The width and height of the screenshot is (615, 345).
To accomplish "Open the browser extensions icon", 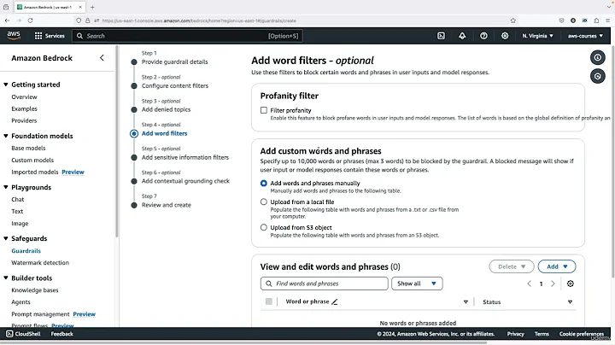I will coord(596,20).
